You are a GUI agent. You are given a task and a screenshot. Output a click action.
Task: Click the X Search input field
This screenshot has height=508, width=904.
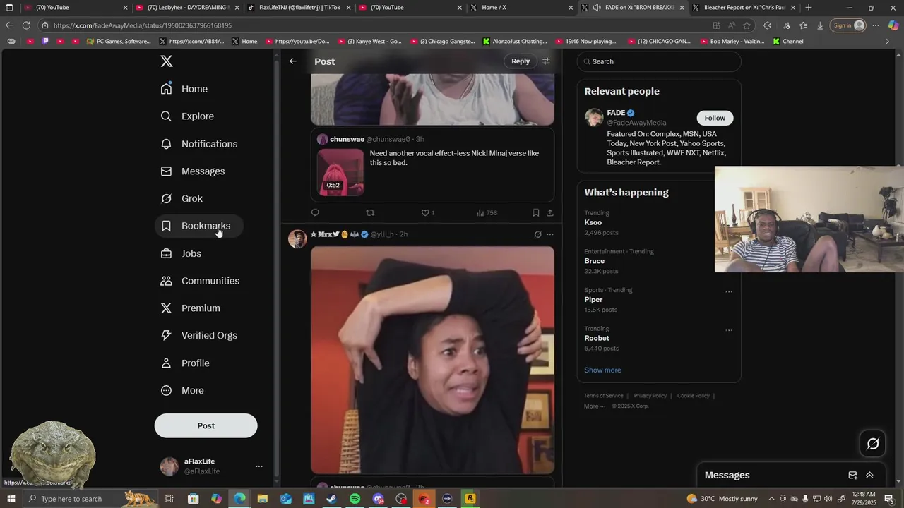[x=659, y=61]
